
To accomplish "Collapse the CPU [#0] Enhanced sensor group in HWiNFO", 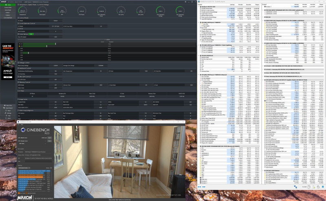I will [x=199, y=75].
